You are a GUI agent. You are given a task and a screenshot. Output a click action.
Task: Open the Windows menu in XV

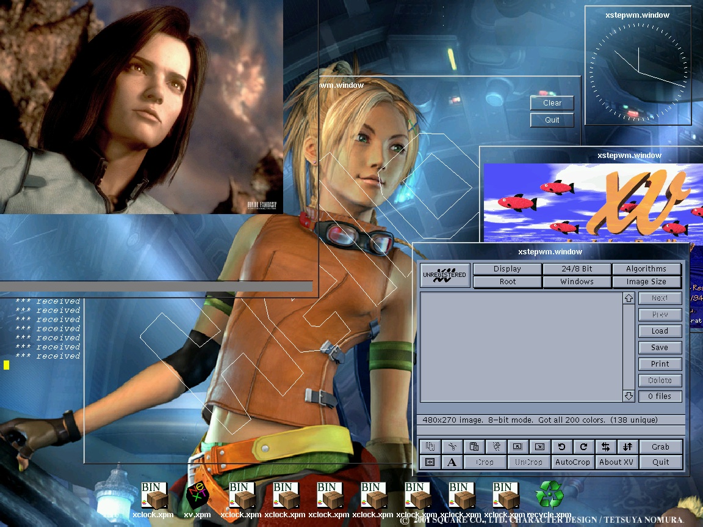tap(577, 282)
